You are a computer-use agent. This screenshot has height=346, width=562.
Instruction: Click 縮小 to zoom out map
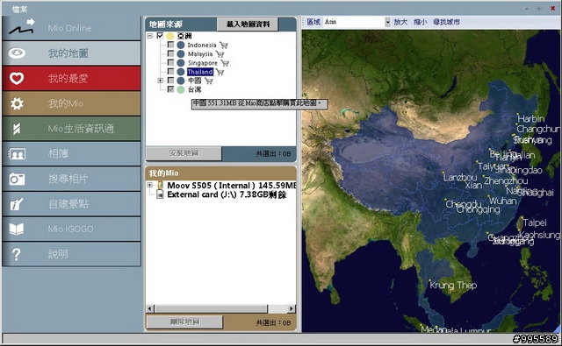pos(420,22)
